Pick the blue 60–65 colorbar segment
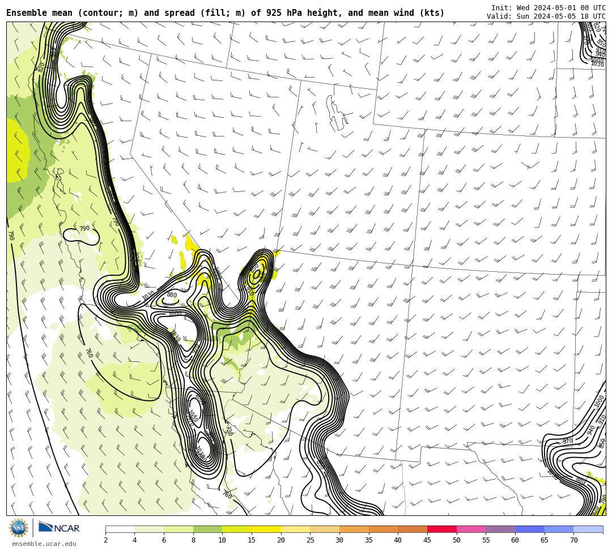 (x=530, y=529)
